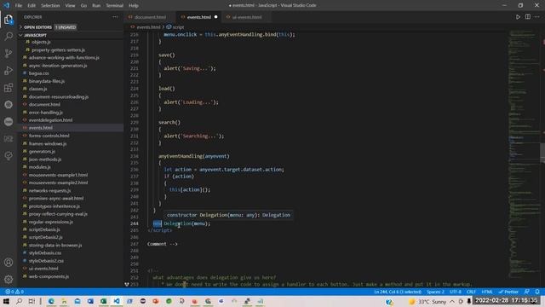Screen dimensions: 545x307
Task: Click the Prettier status bar item
Action: point(508,292)
